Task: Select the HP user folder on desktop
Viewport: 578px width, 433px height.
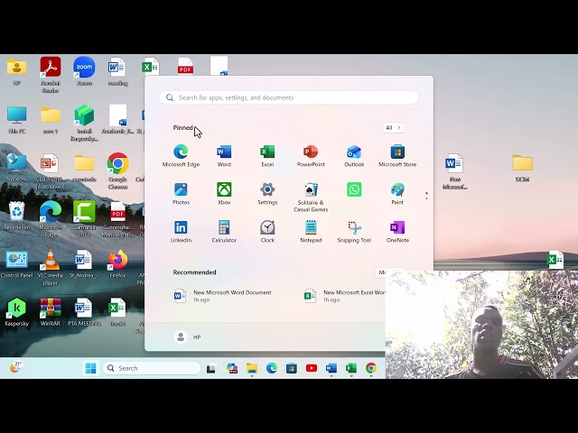Action: 16,71
